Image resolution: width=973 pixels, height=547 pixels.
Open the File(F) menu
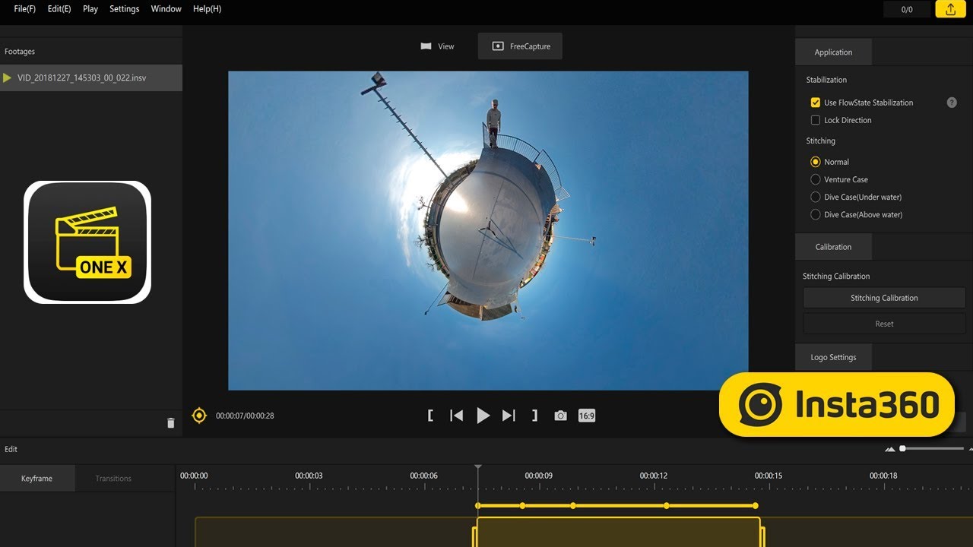(24, 9)
